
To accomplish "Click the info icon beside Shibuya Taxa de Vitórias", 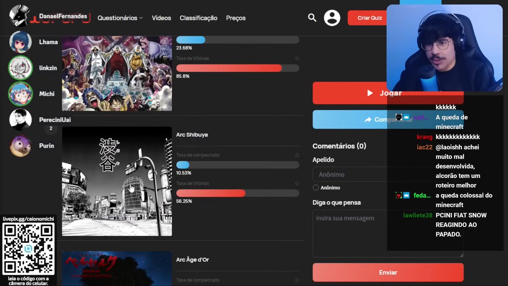I will click(297, 183).
